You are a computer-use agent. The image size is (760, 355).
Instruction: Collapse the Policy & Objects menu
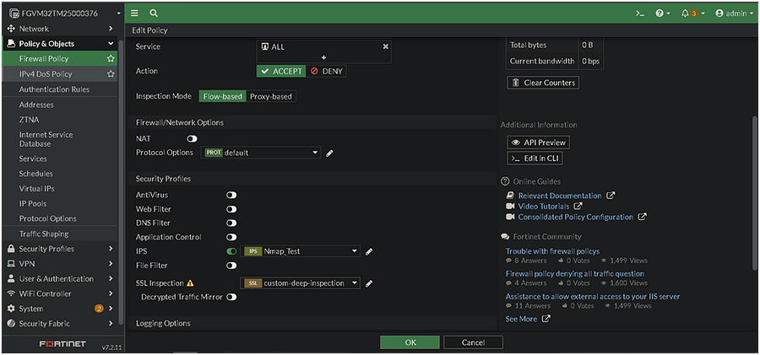[x=61, y=44]
